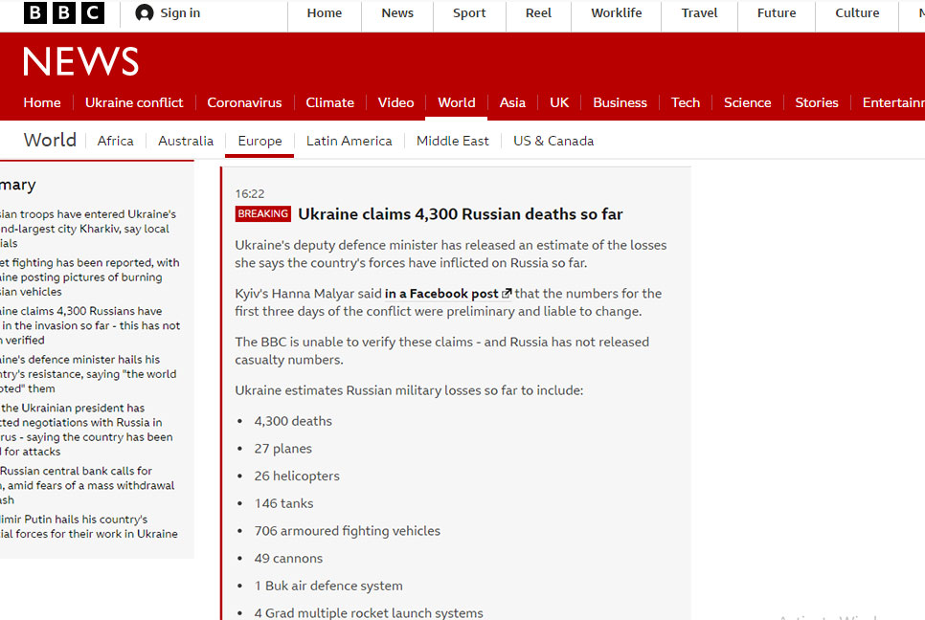
Task: Click summary item about troops entering Kharkiv
Action: coord(88,229)
